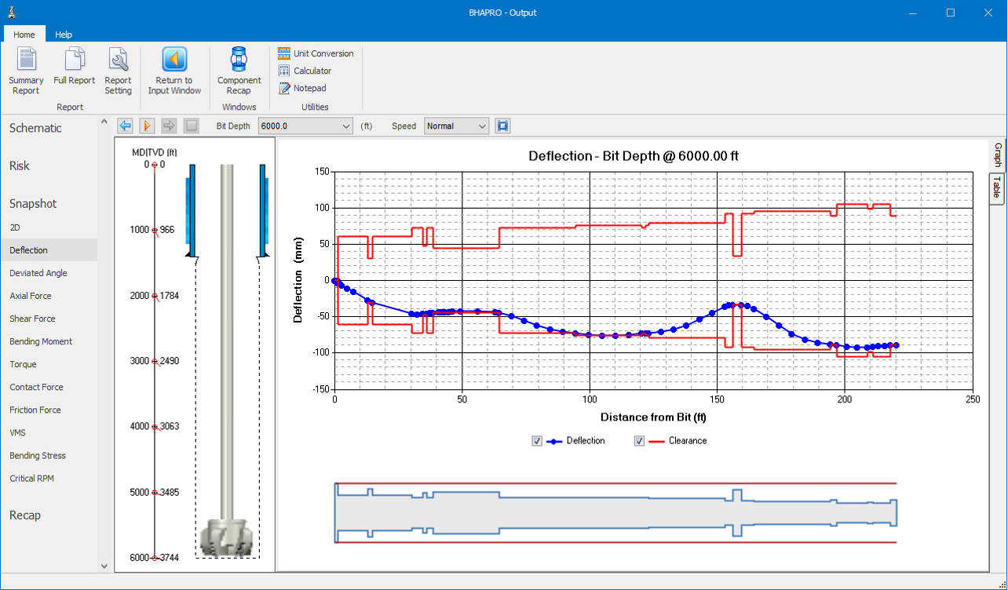The height and width of the screenshot is (590, 1008).
Task: Expand the Bit Depth dropdown
Action: [x=346, y=126]
